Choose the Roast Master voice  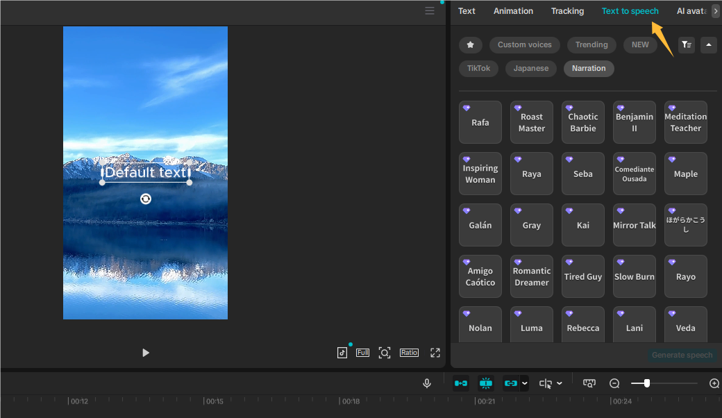click(x=532, y=122)
